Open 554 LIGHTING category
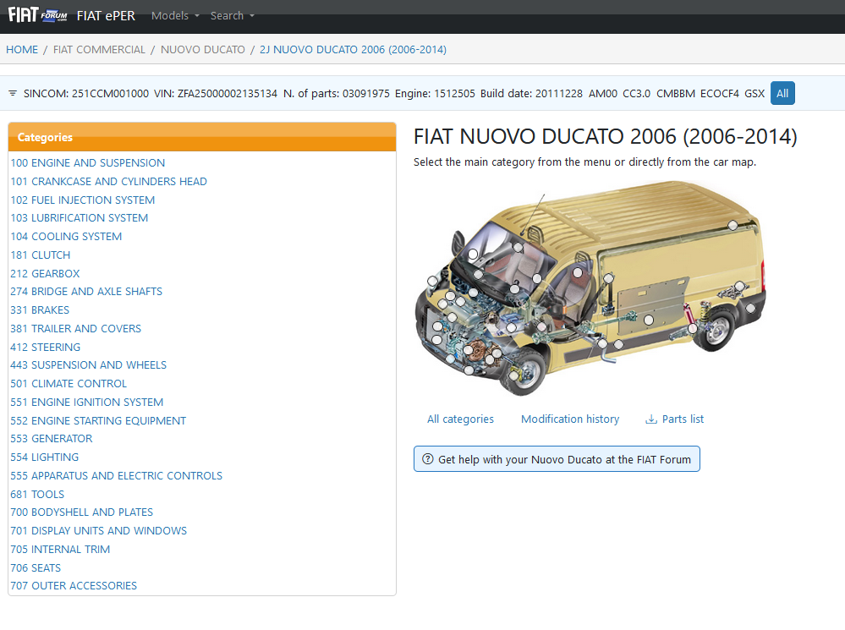The width and height of the screenshot is (845, 630). [x=45, y=457]
